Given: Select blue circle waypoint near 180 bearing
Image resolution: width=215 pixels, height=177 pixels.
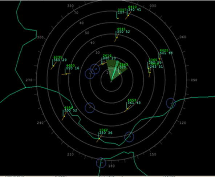Looking at the screenshot, I should click(101, 163).
